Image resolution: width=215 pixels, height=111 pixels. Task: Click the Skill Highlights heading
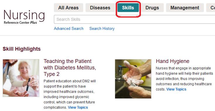22,49
